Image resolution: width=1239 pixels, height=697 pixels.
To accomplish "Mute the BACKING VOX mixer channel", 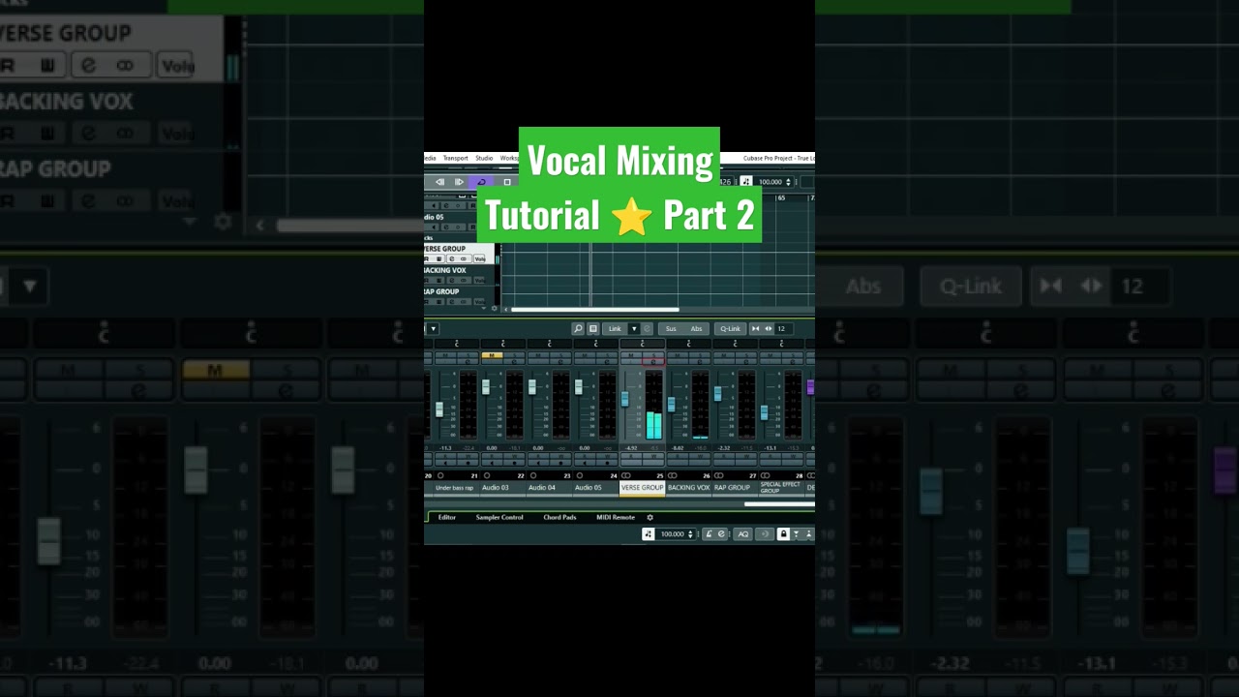I will pyautogui.click(x=678, y=355).
